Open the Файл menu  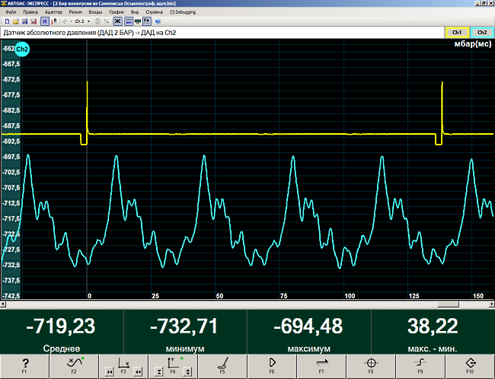pos(9,13)
